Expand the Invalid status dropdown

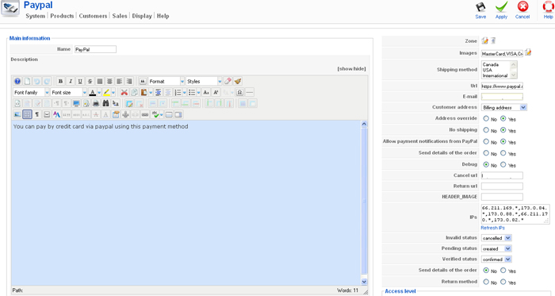coord(496,238)
